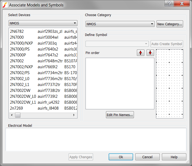The image size is (192, 166).
Task: Choose auirf7640s2 from the device list
Action: [48, 49]
